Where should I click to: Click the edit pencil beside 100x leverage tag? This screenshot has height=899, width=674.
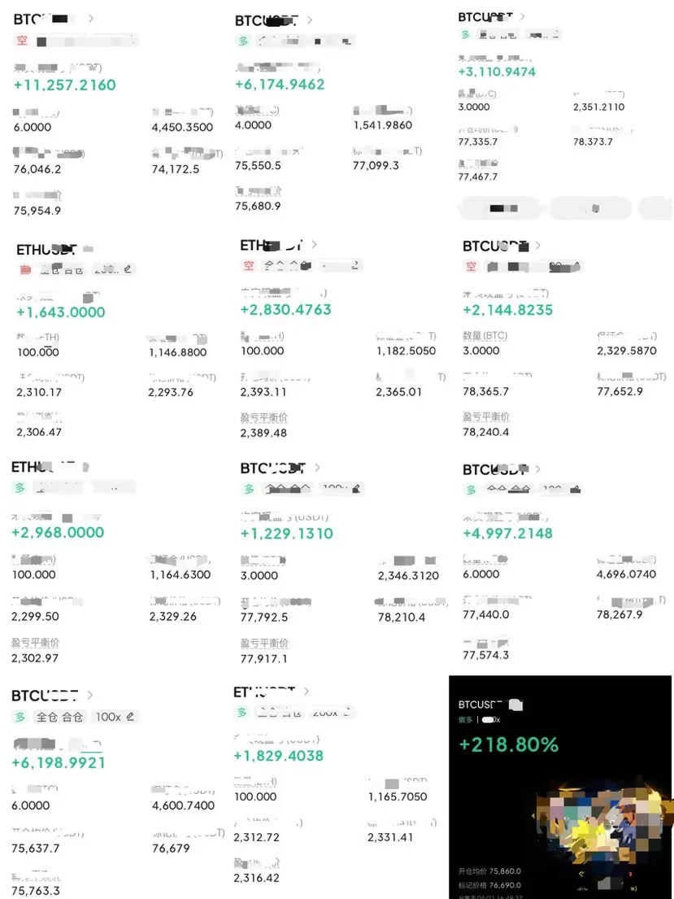[131, 717]
